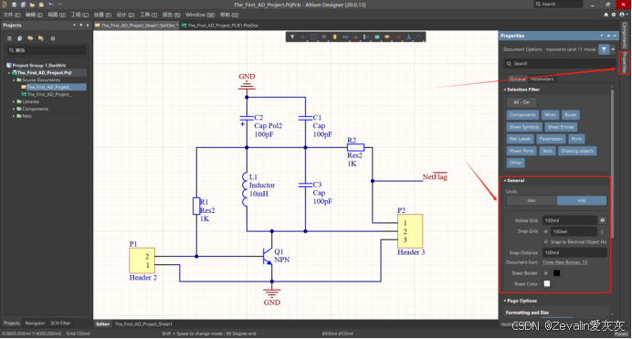This screenshot has height=339, width=632.
Task: Open the Navigator panel tab
Action: point(35,323)
